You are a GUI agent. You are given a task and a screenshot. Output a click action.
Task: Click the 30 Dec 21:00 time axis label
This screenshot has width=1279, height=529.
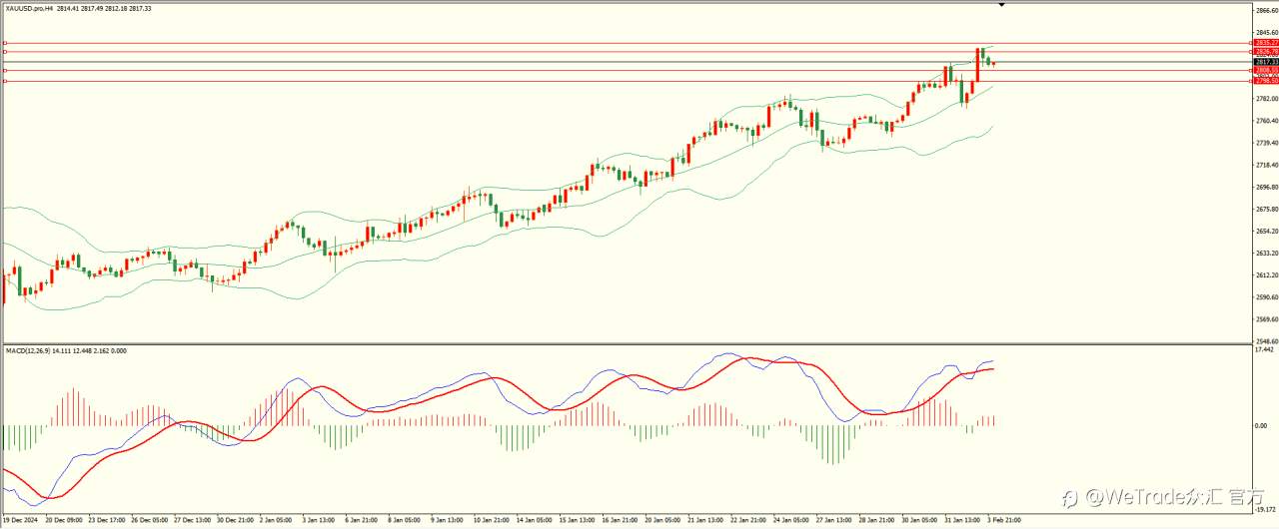(235, 520)
